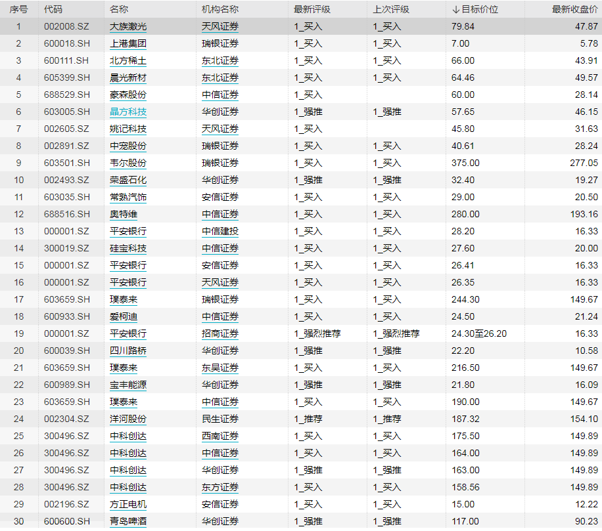Open the 上港集团 stock link
This screenshot has height=531, width=602.
pyautogui.click(x=128, y=44)
